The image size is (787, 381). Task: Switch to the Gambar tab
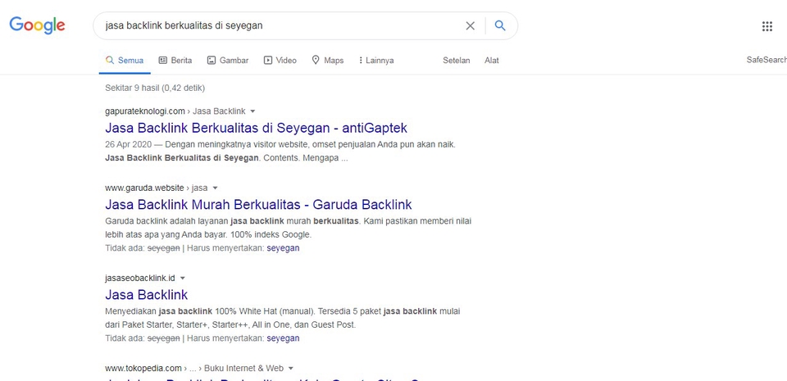[228, 61]
